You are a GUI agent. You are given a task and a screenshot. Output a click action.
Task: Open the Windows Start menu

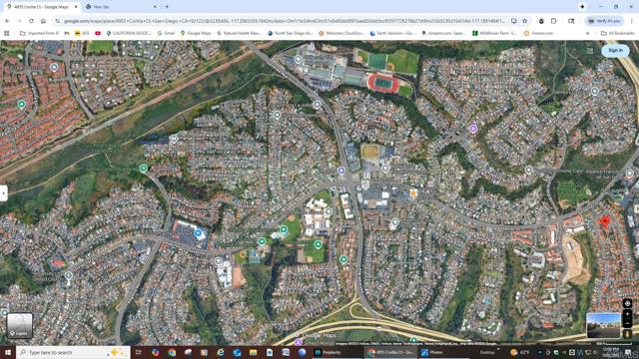click(8, 352)
